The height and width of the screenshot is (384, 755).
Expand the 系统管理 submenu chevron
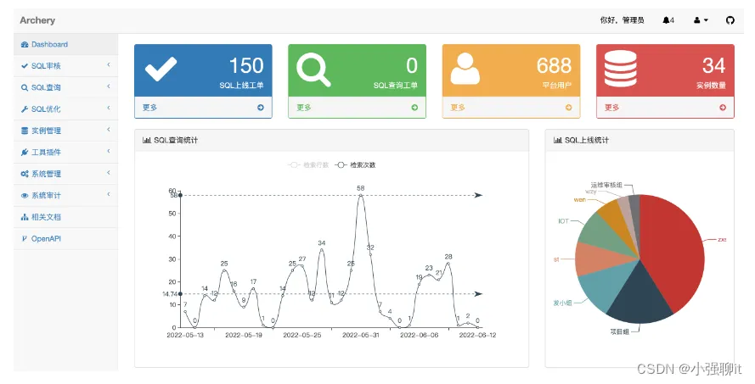tap(109, 173)
